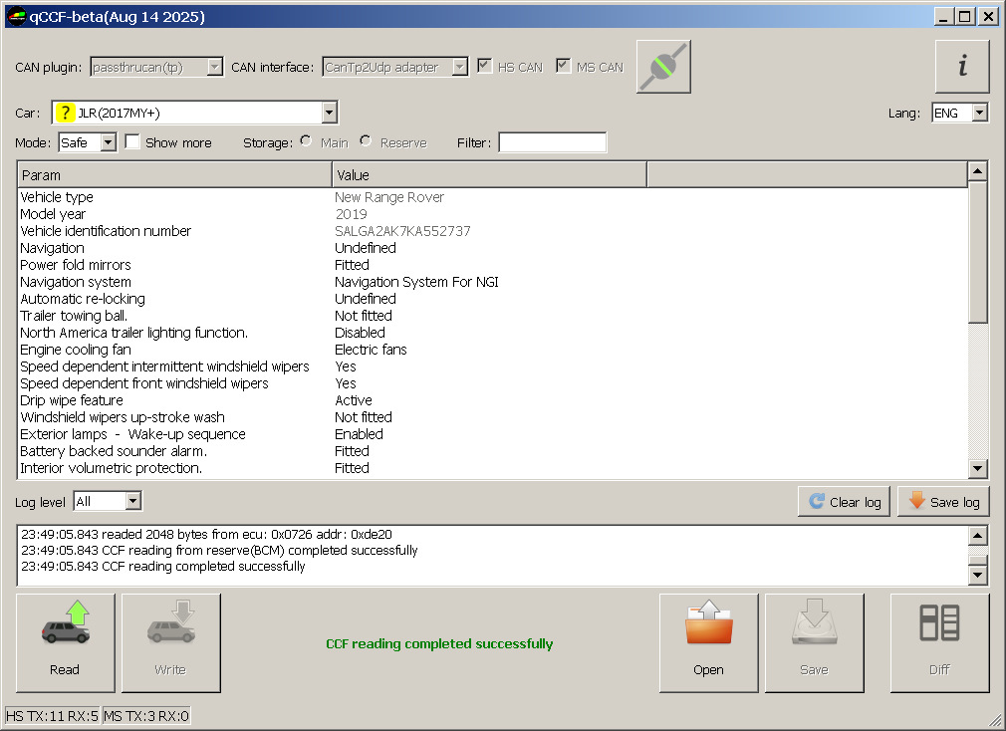Select Reserve storage radio button
The height and width of the screenshot is (731, 1006).
(x=366, y=141)
